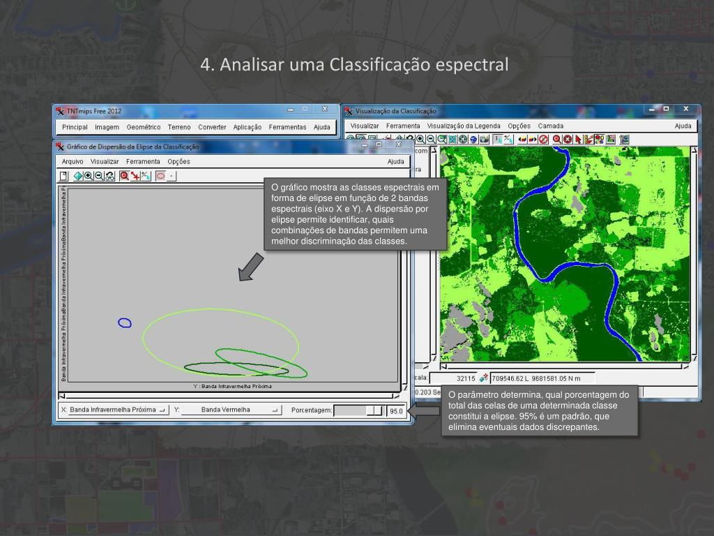Click the colored dots class icon
Viewport: 714px width, 536px height.
[599, 140]
